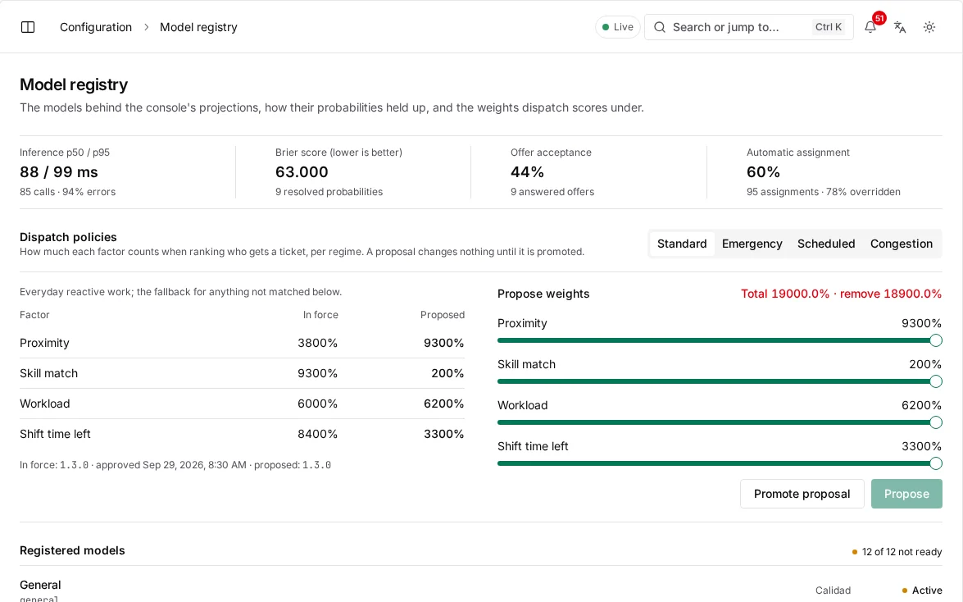Open the notifications bell

[x=870, y=27]
